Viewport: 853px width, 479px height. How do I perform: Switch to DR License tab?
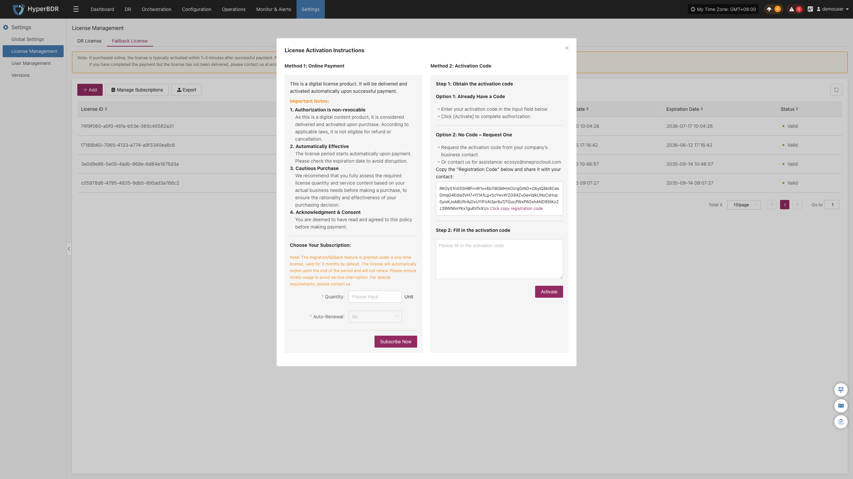[89, 41]
